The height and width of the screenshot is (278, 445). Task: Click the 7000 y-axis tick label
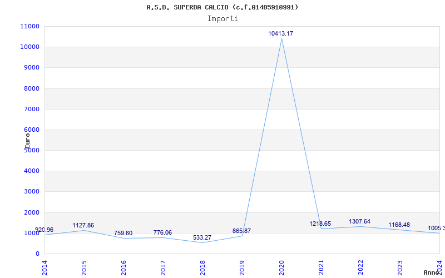pyautogui.click(x=31, y=109)
